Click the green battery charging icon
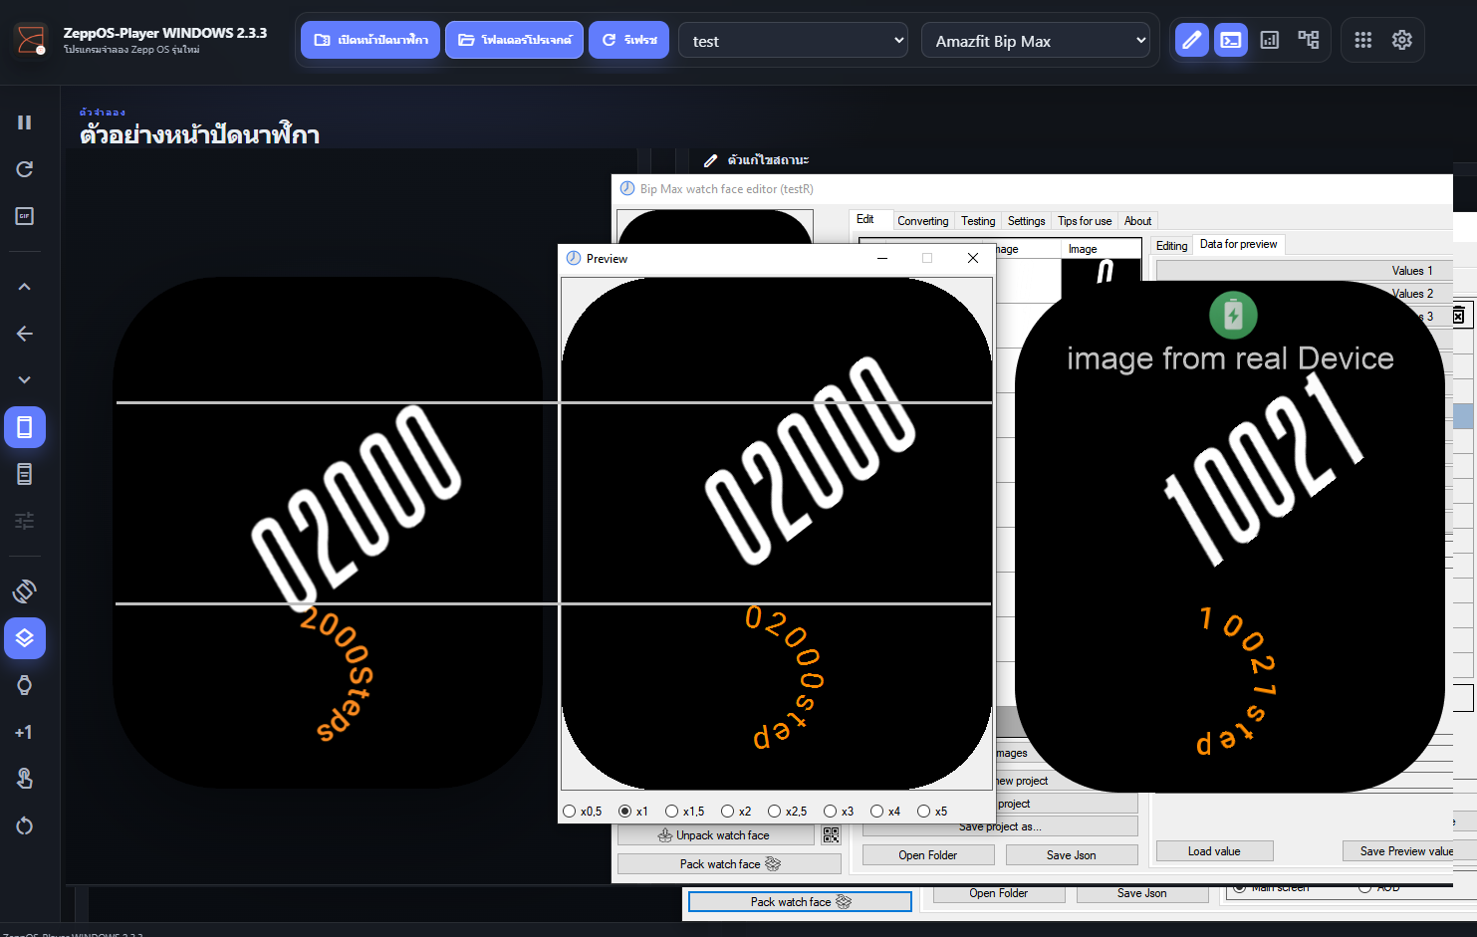This screenshot has width=1477, height=937. pyautogui.click(x=1233, y=316)
